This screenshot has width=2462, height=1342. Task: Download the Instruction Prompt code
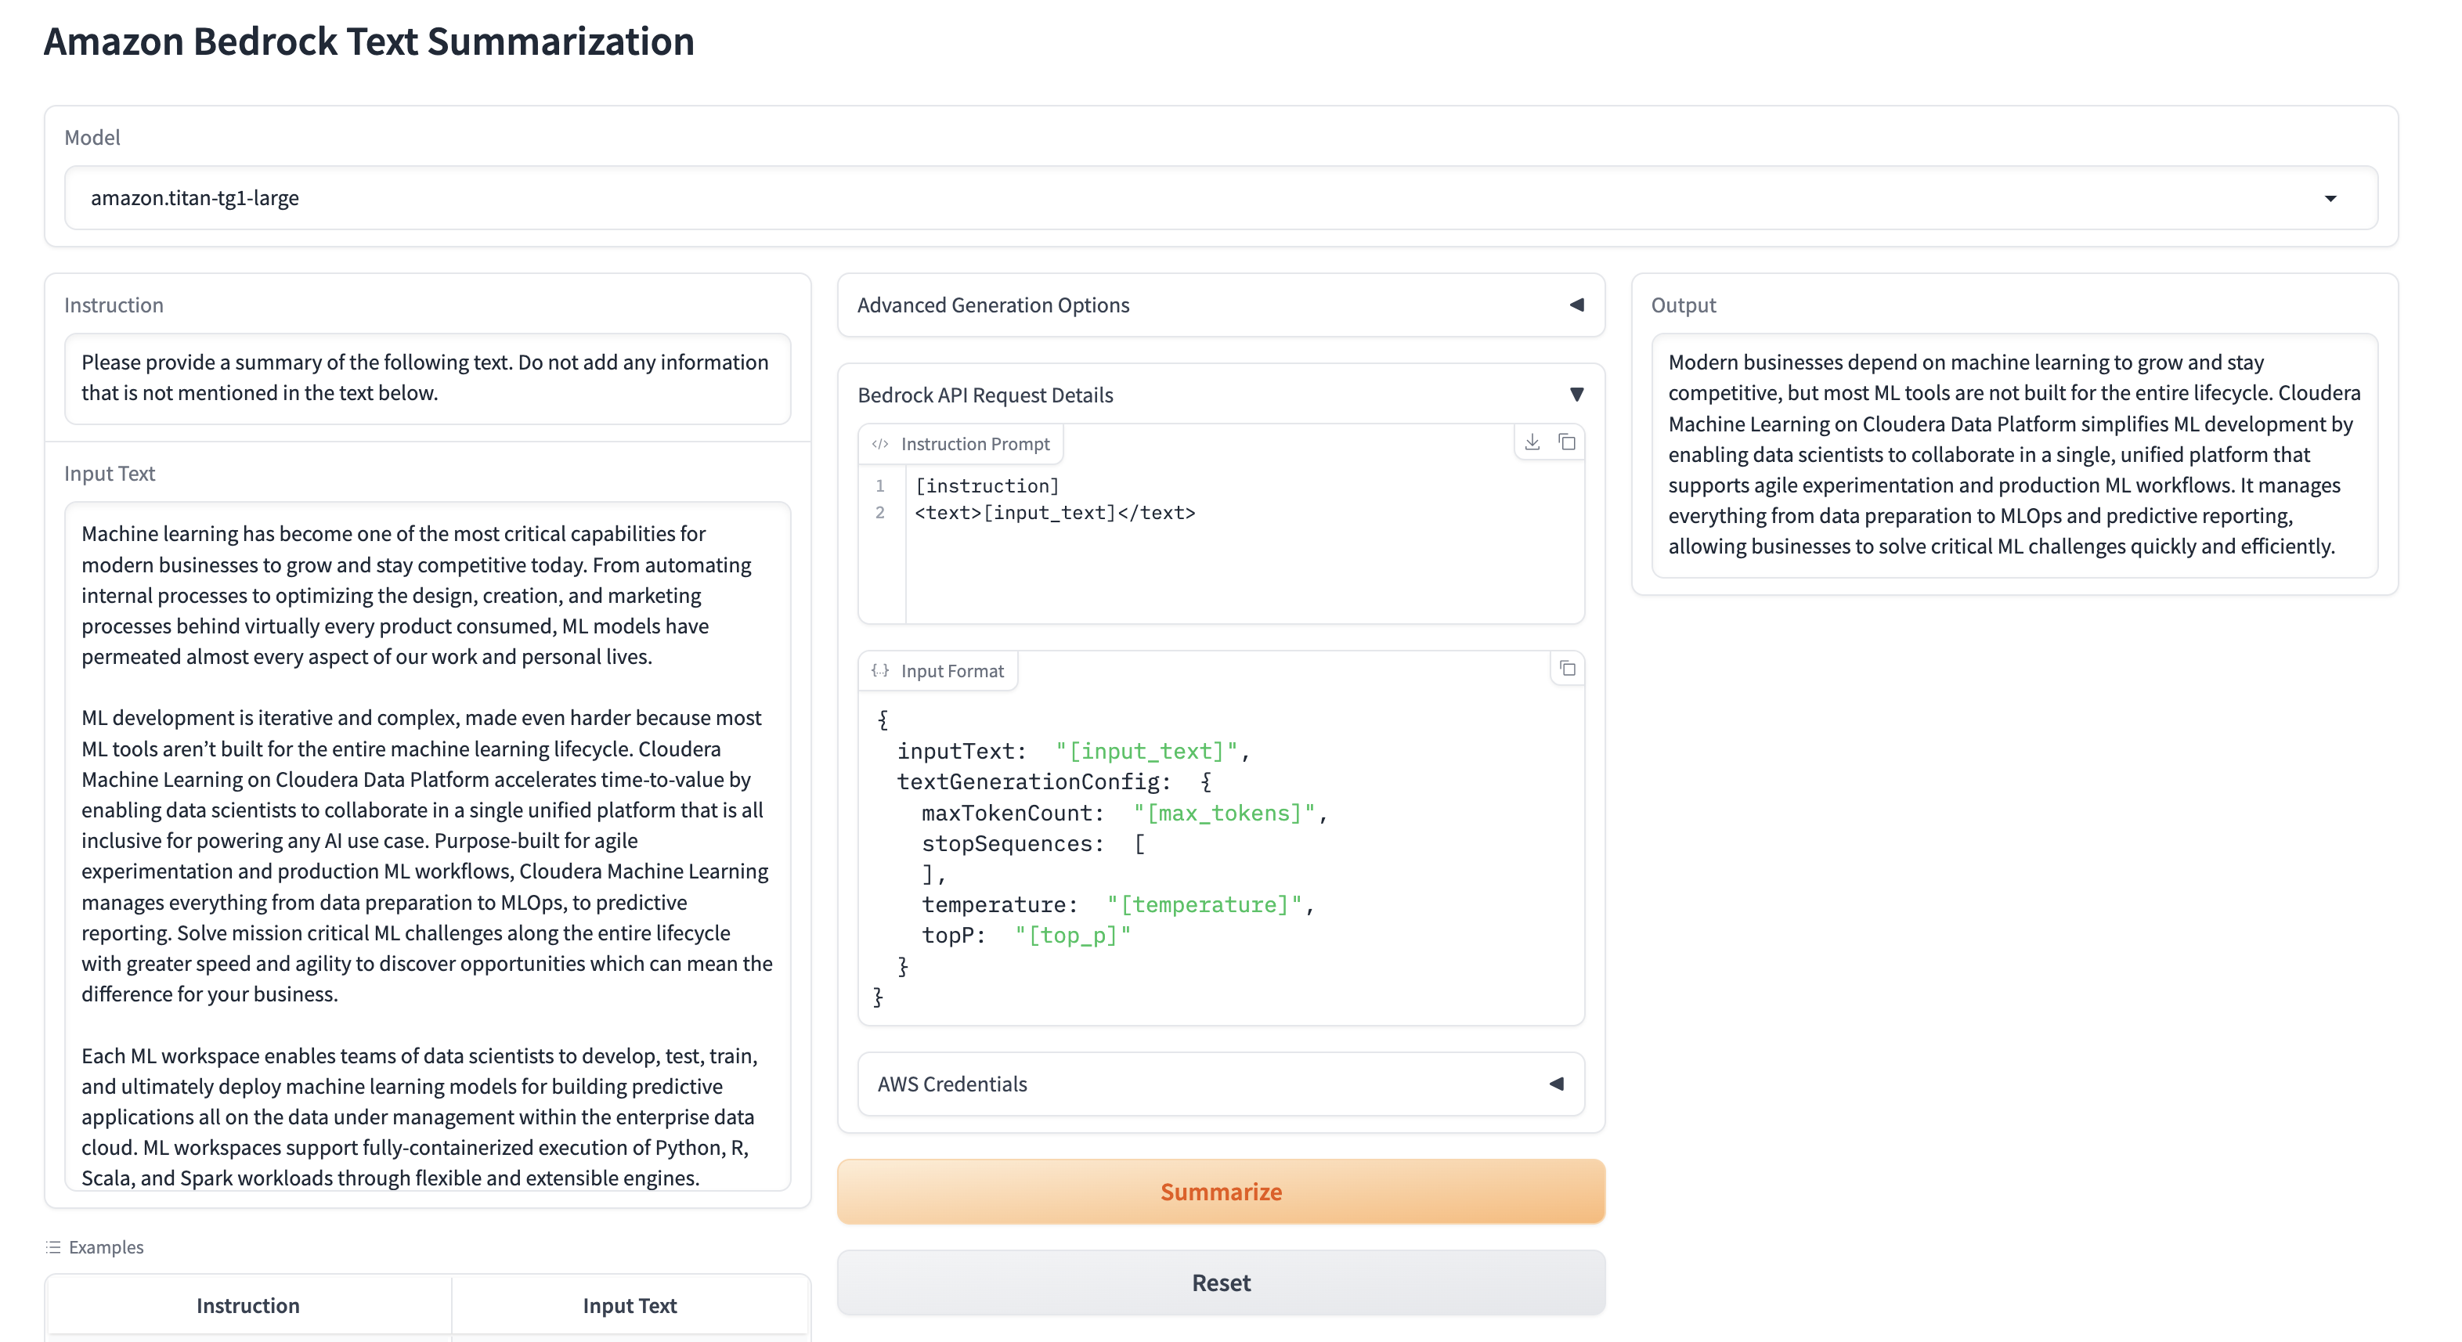(1532, 442)
